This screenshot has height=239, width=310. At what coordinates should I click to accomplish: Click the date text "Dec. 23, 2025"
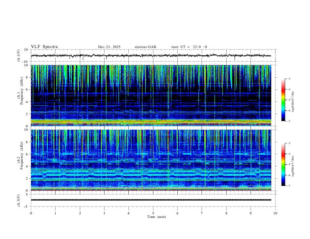(x=109, y=47)
